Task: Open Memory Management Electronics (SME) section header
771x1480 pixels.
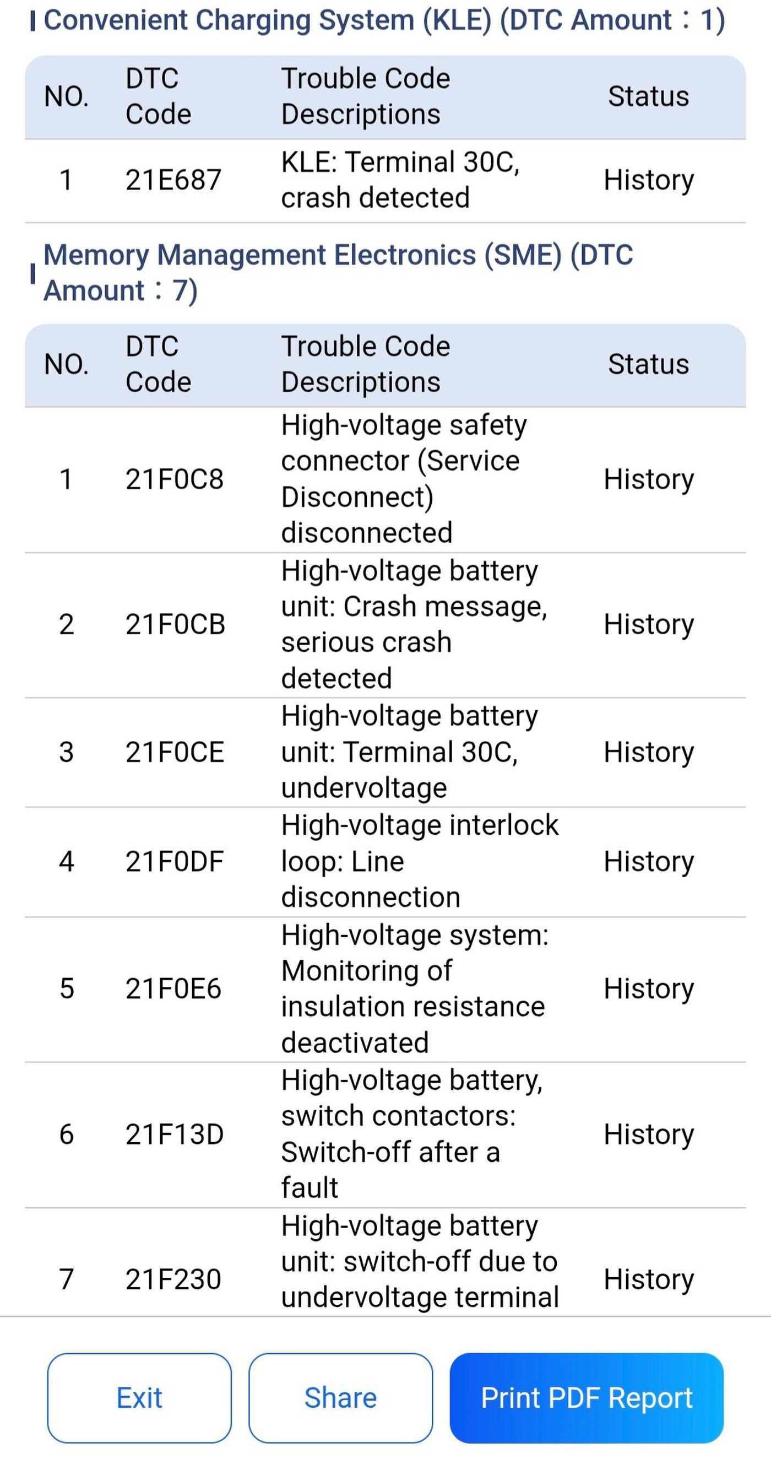Action: click(x=338, y=272)
